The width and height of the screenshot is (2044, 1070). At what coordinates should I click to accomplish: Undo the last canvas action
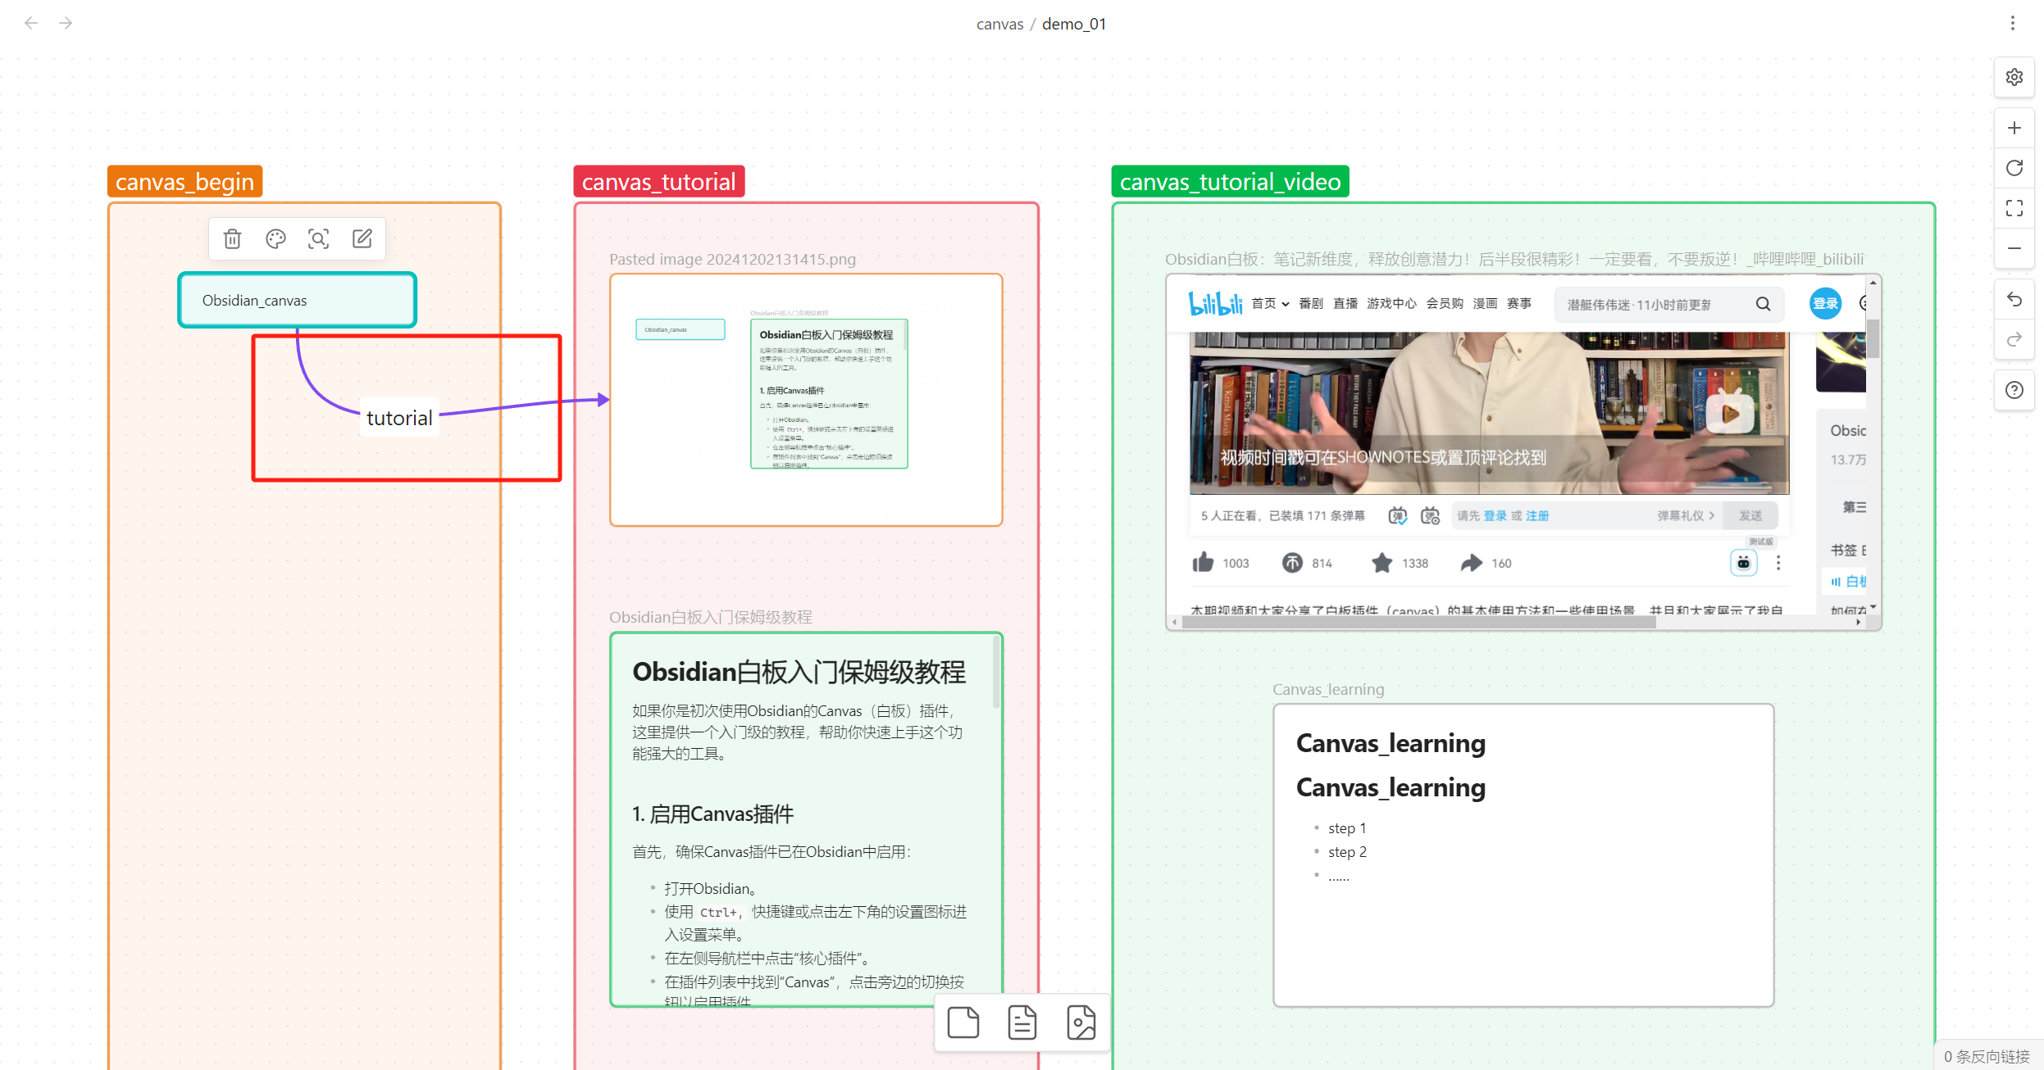(2014, 299)
